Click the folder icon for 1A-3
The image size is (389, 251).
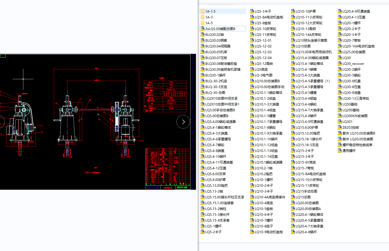pyautogui.click(x=202, y=17)
